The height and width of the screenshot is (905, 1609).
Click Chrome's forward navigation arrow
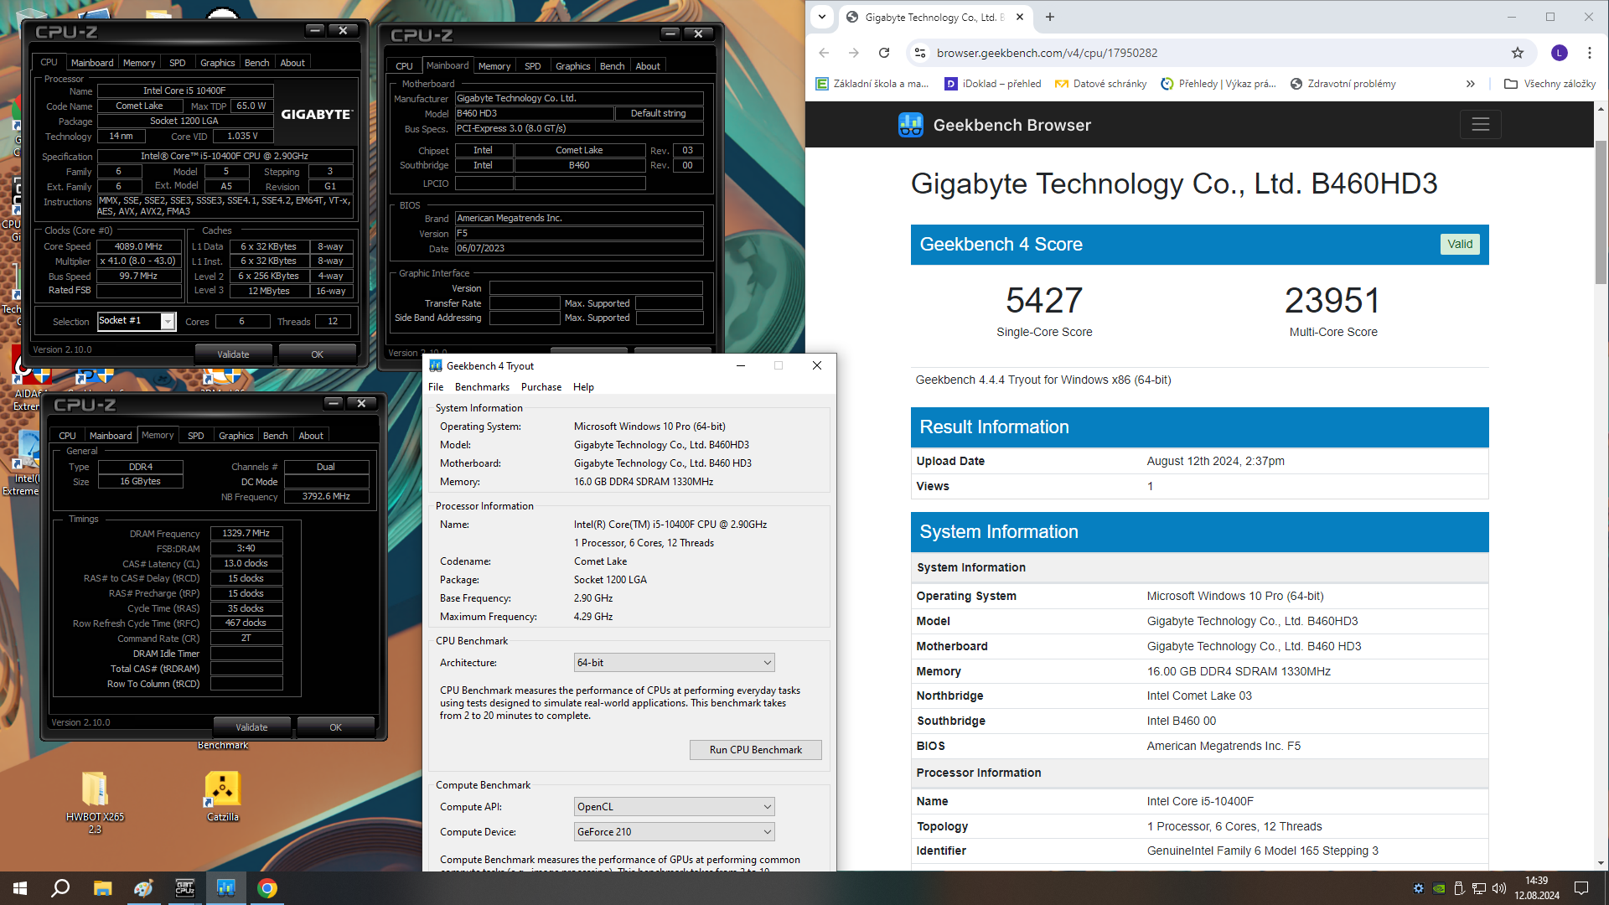coord(854,53)
